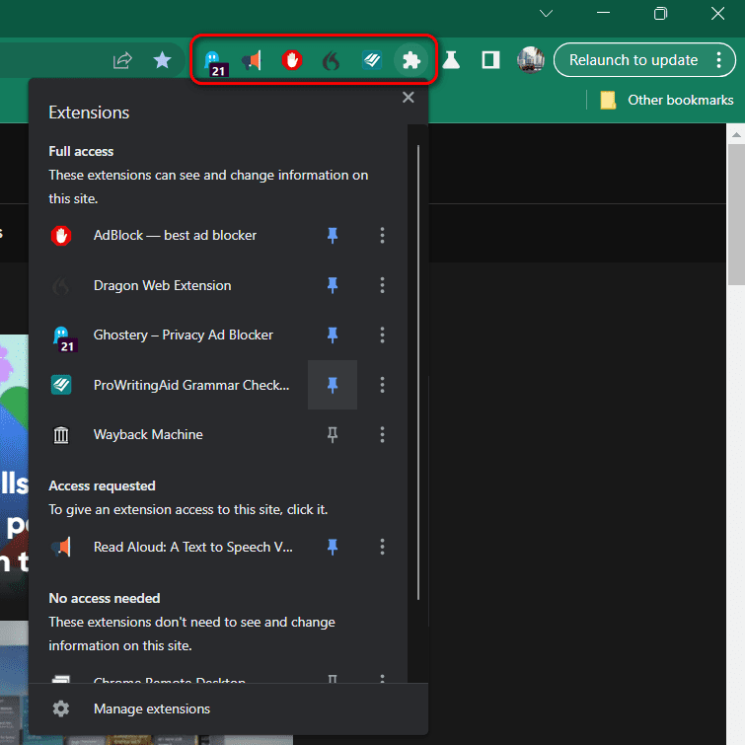Open the Chrome three-dot menu
The height and width of the screenshot is (745, 745).
click(718, 60)
